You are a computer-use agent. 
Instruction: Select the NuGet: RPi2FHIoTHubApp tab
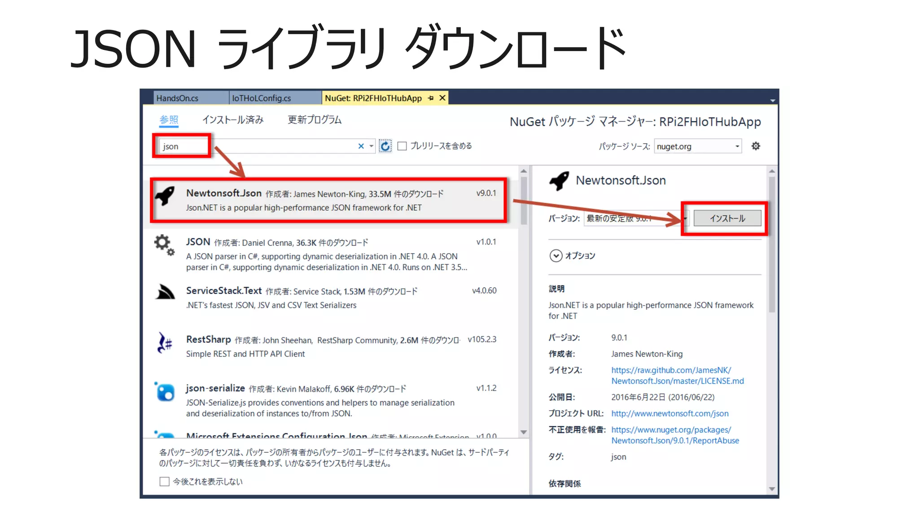[x=373, y=98]
